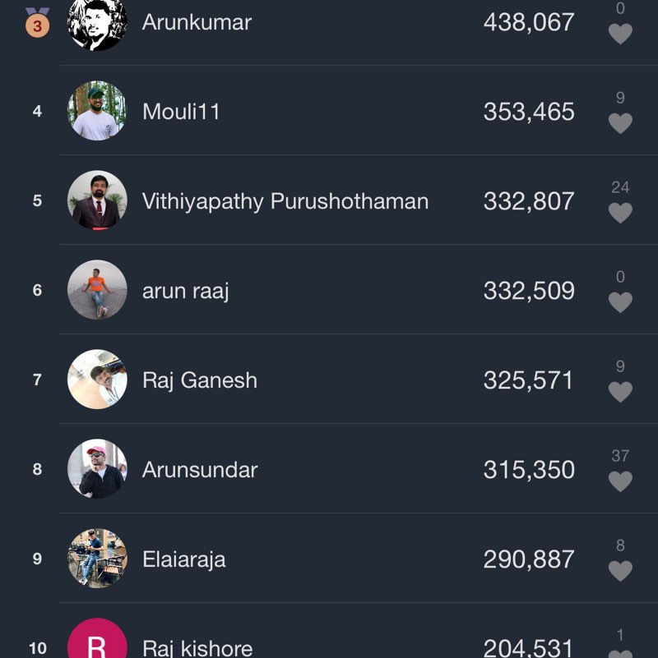Viewport: 658px width, 658px height.
Task: Open the Mouli11 name link
Action: 181,112
